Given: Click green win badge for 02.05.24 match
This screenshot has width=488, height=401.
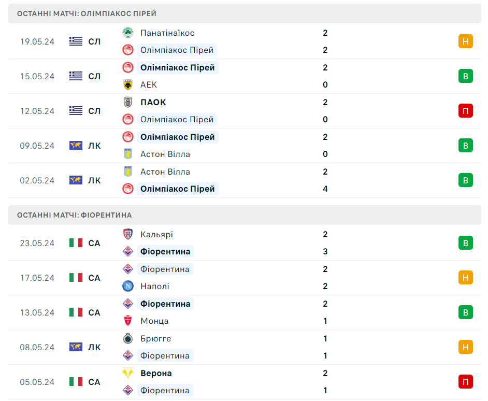Looking at the screenshot, I should point(465,180).
